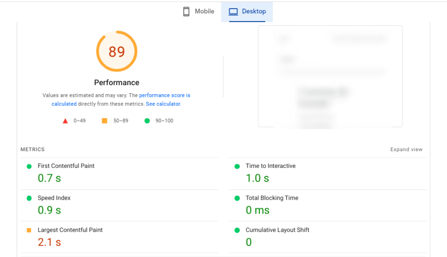Click the performance score is calculated link
447x257 pixels.
(x=165, y=95)
